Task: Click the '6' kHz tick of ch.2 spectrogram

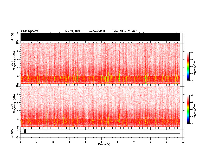Action: pos(18,103)
